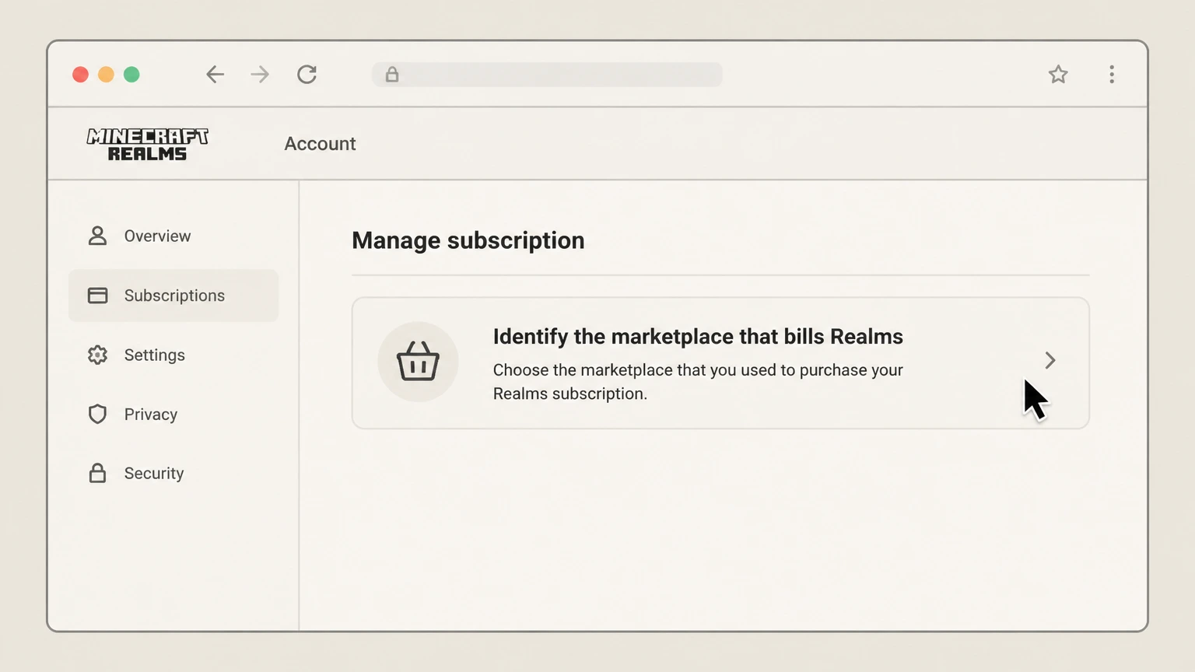Bookmark this page with the star icon
Viewport: 1195px width, 672px height.
[1058, 75]
